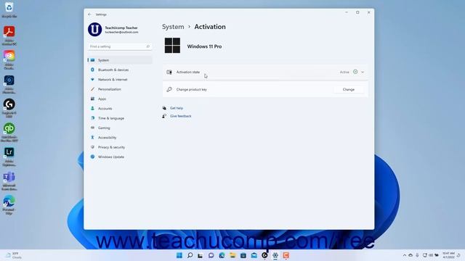The image size is (465, 261).
Task: Open Microsoft Teams desktop shortcut
Action: [x=9, y=181]
